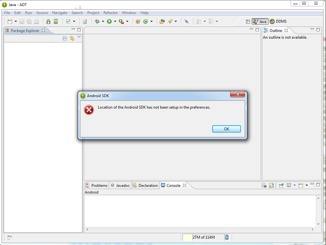Viewport: 326px width, 245px height.
Task: Click the Save toolbar icon
Action: [22, 21]
